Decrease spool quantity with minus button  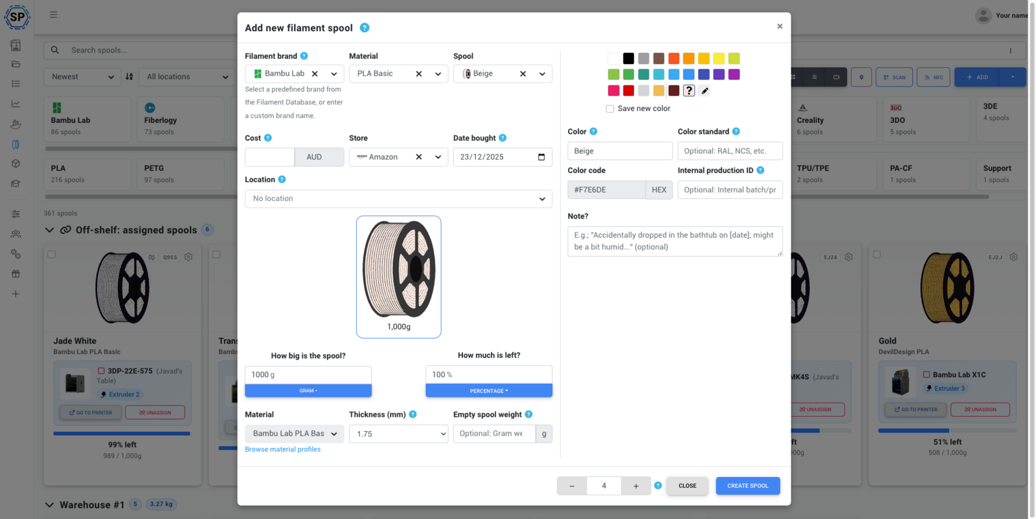pyautogui.click(x=572, y=486)
